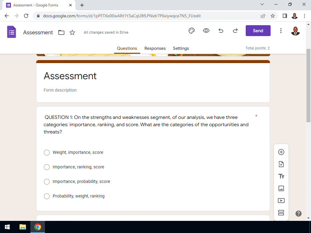Select option Probability, weight, ranking
This screenshot has width=311, height=233.
(46, 196)
